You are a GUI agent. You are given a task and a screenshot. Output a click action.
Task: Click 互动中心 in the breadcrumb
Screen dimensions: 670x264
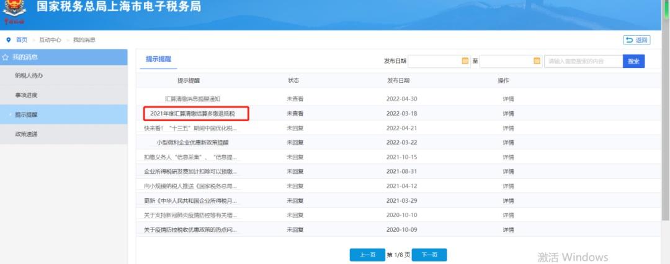tap(51, 40)
